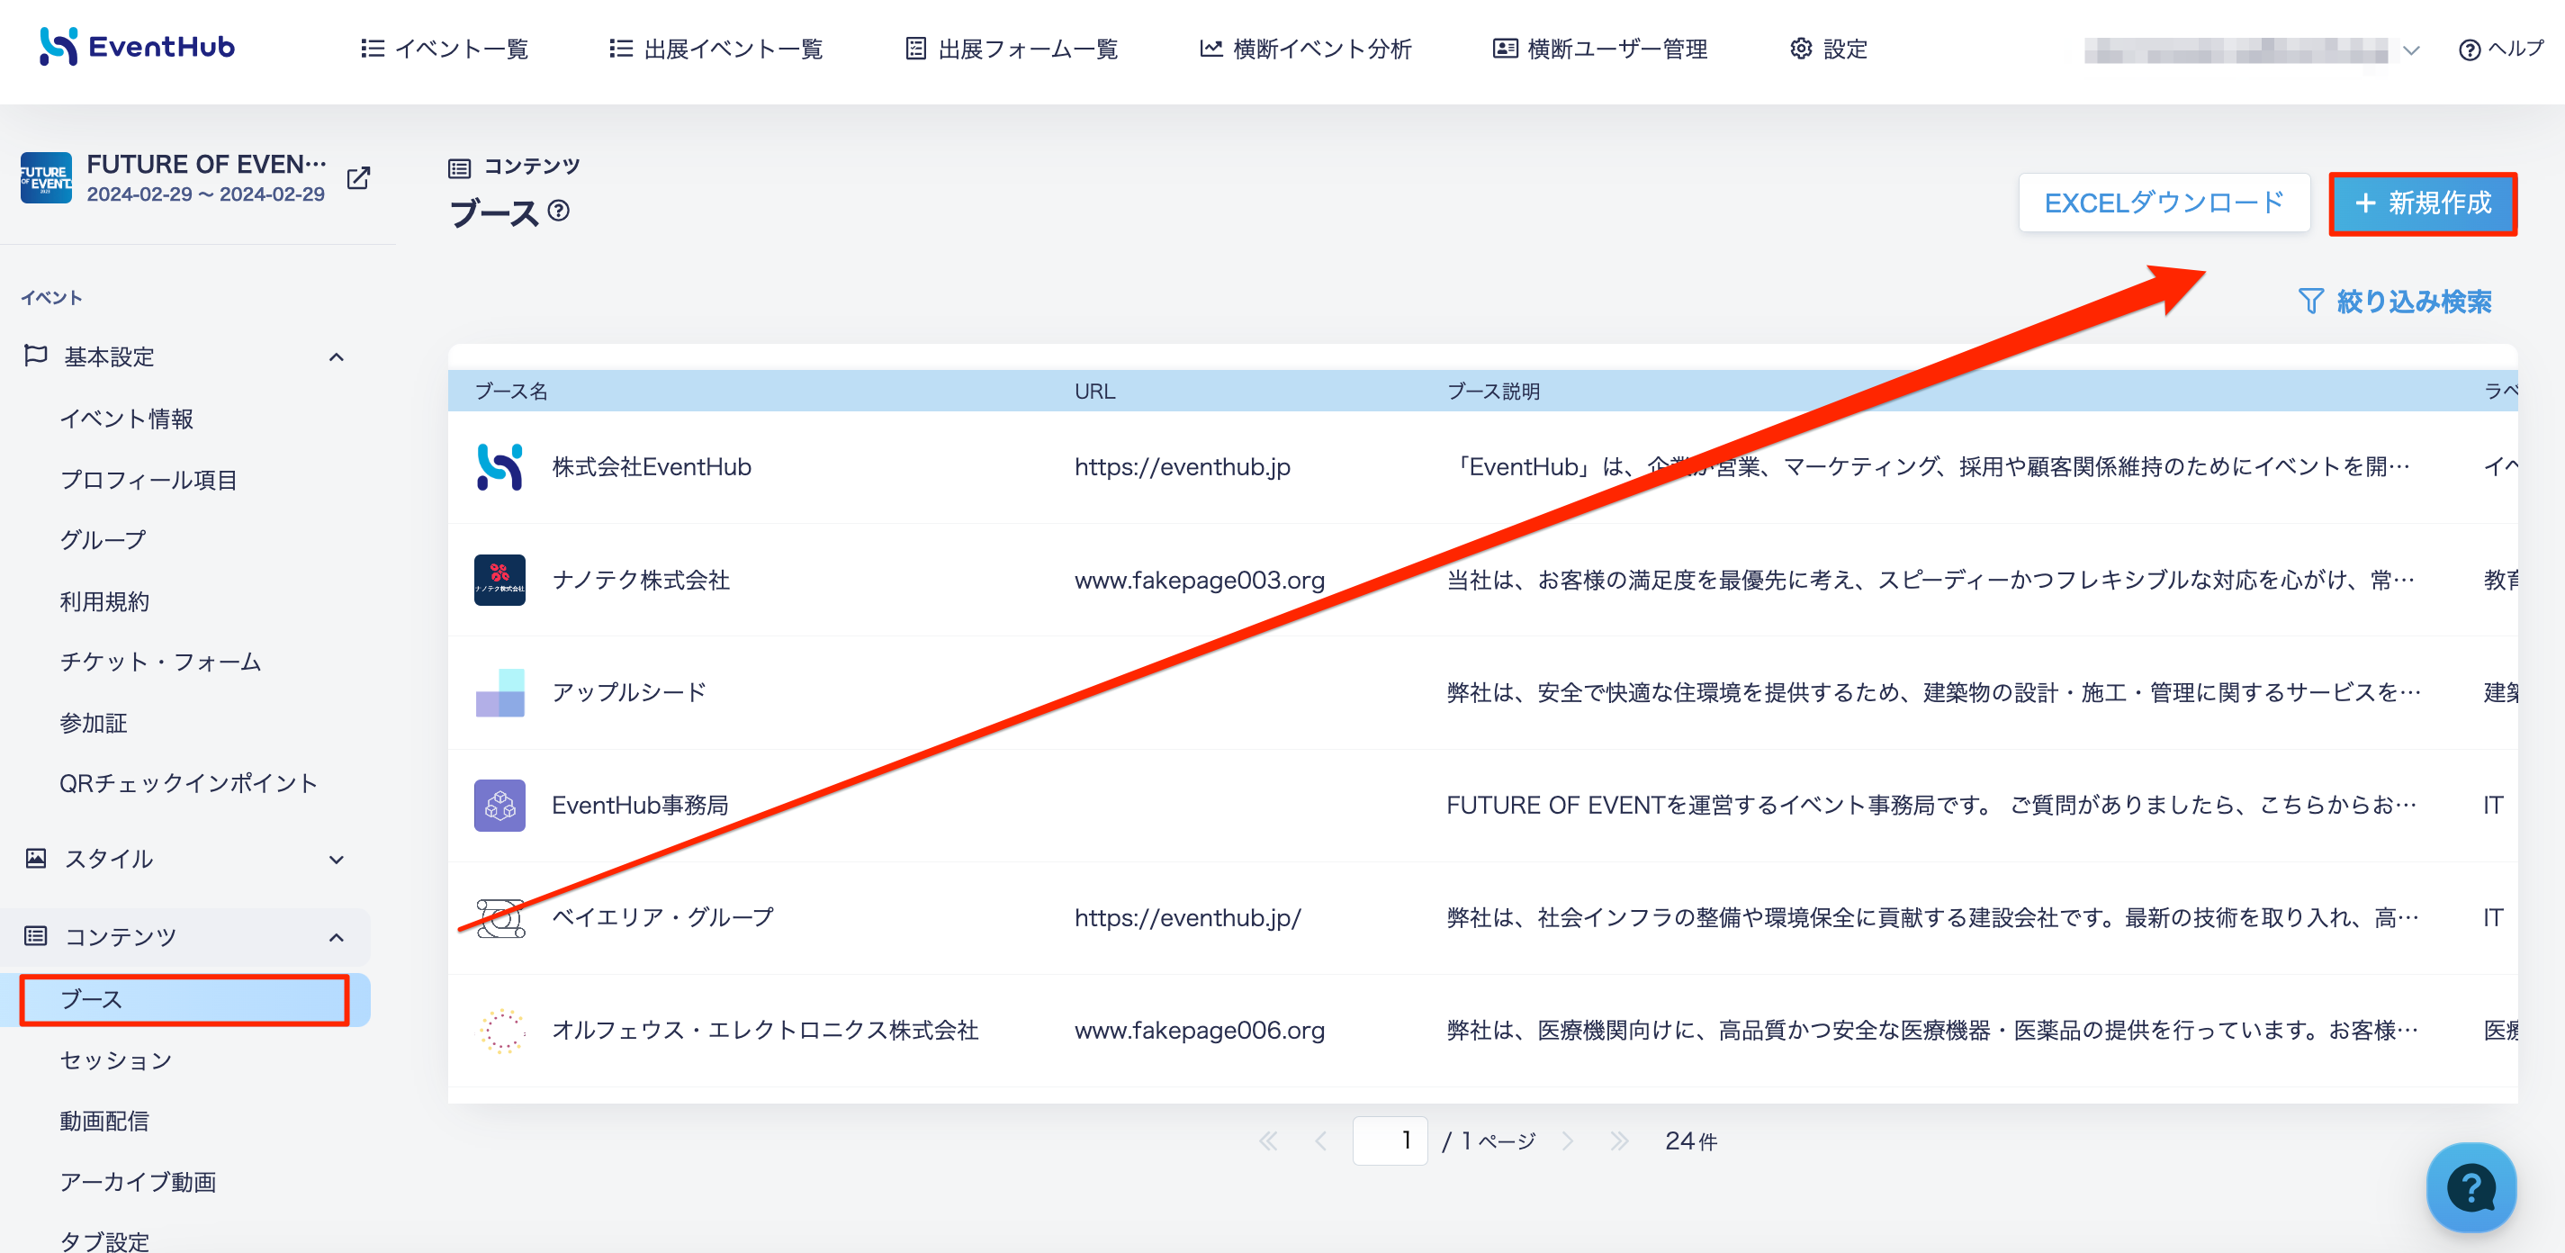
Task: Click EXCELダウンロード button
Action: 2164,203
